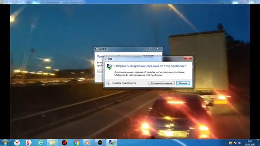Open the red Я Yandex taskbar icon
The height and width of the screenshot is (146, 260).
pos(29,142)
